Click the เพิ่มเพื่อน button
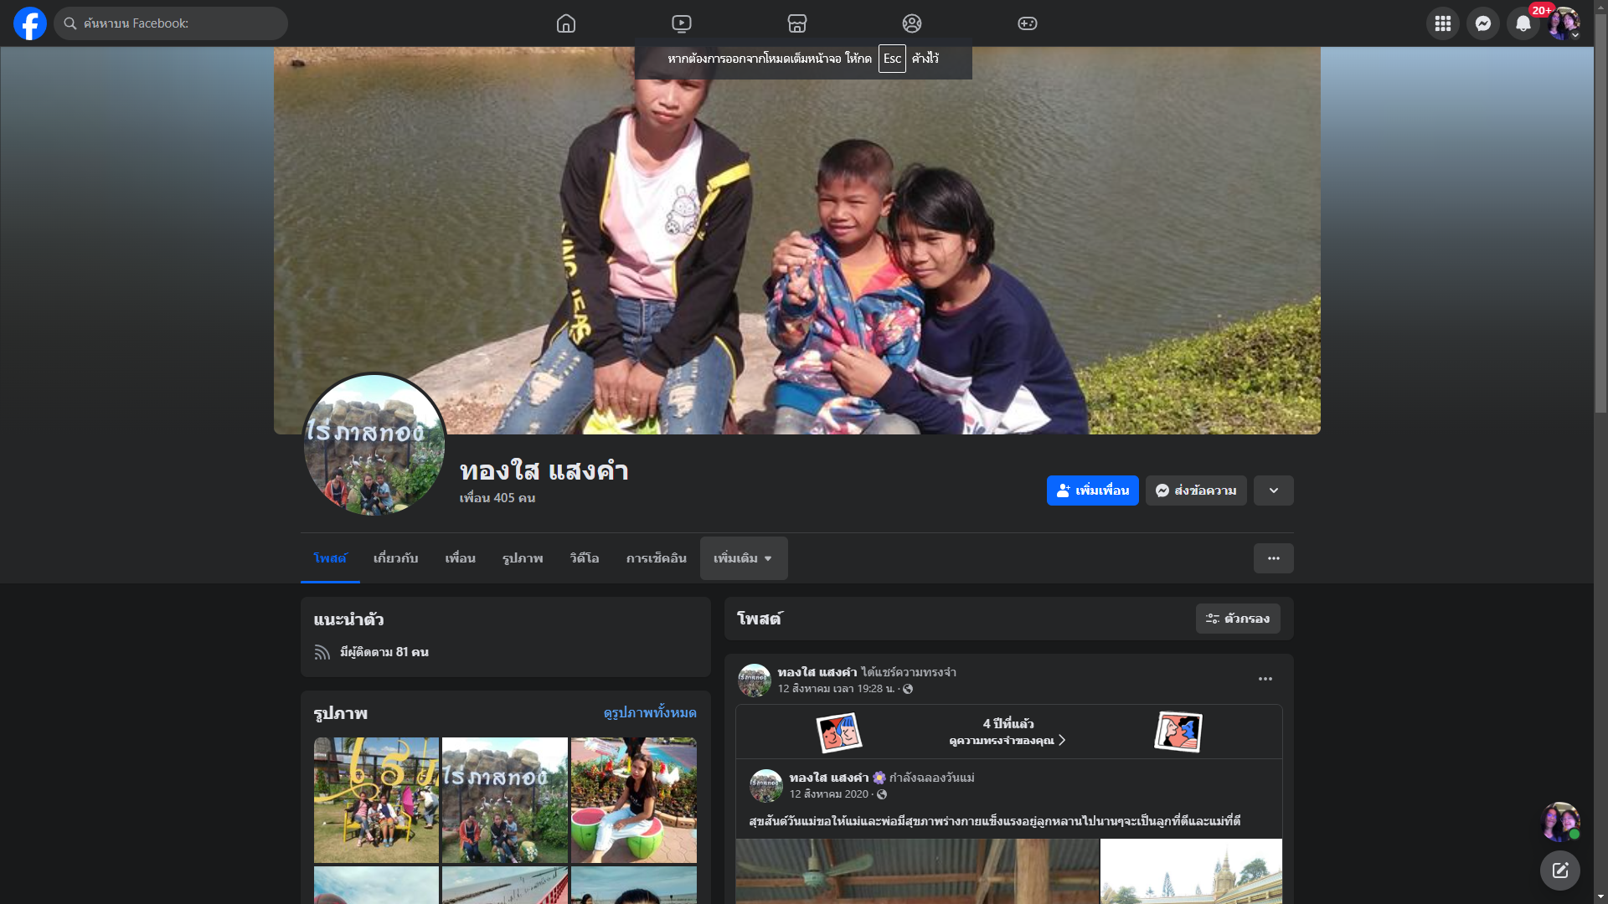The height and width of the screenshot is (904, 1608). 1092,491
